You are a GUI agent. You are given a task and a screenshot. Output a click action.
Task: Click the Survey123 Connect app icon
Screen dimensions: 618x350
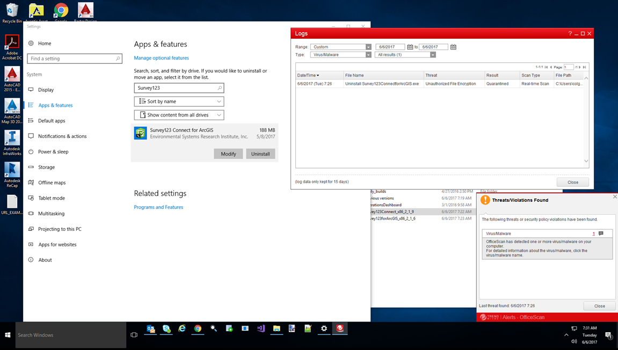pyautogui.click(x=140, y=133)
